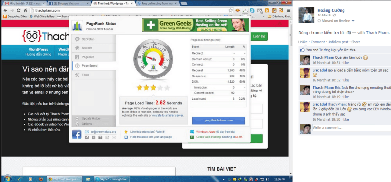391x182 pixels.
Task: Click the Thach Pham tagged name in post
Action: pos(377,33)
